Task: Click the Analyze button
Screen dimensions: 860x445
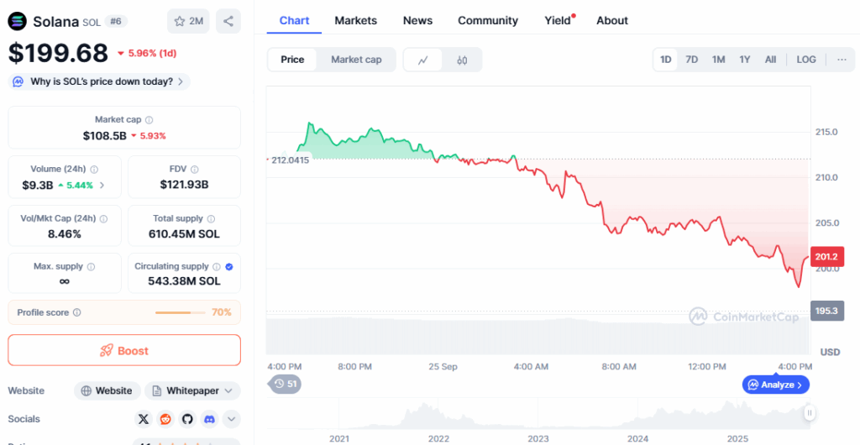Action: tap(776, 385)
